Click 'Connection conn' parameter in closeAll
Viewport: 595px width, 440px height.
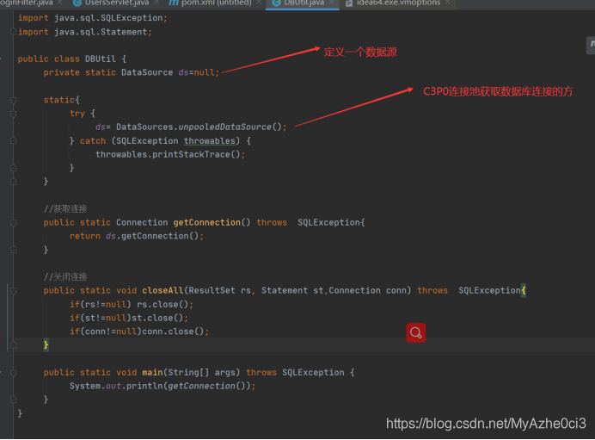(368, 290)
